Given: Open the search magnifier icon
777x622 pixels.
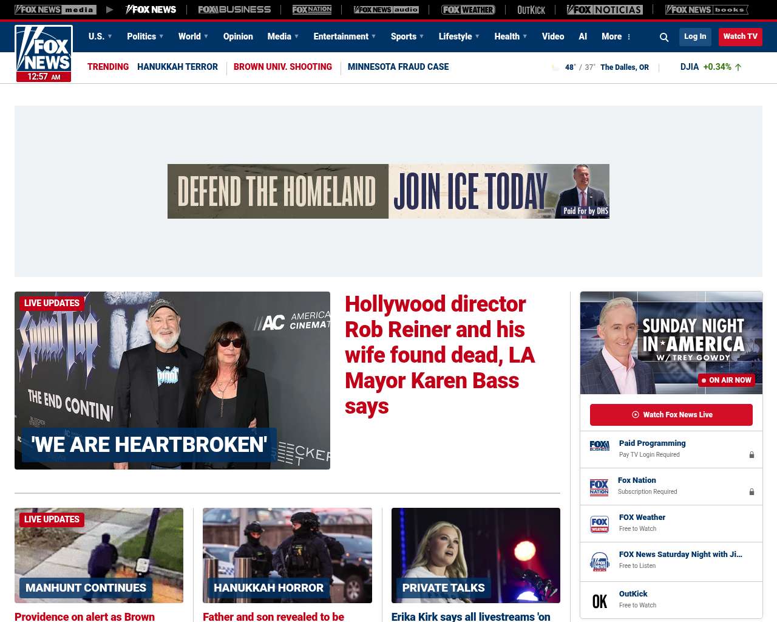Looking at the screenshot, I should click(x=664, y=37).
